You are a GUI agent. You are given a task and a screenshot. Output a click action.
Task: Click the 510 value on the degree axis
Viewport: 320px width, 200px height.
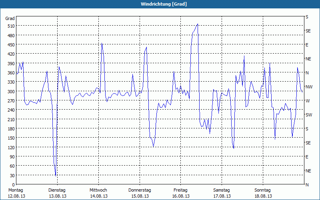pos(12,26)
